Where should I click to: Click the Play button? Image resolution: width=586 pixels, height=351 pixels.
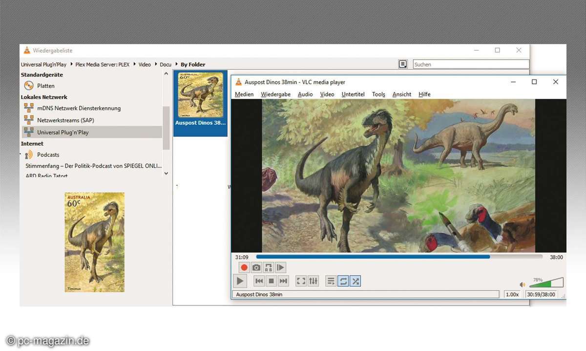(x=240, y=281)
